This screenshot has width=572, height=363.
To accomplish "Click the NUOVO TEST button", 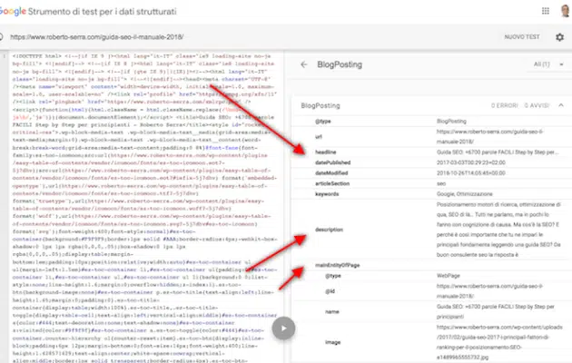I will coord(522,37).
